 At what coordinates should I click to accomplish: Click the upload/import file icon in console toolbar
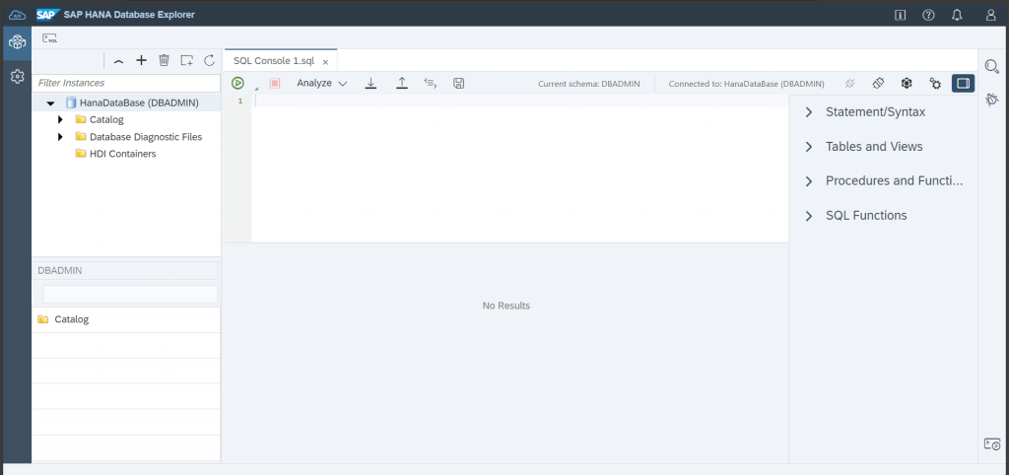[402, 83]
